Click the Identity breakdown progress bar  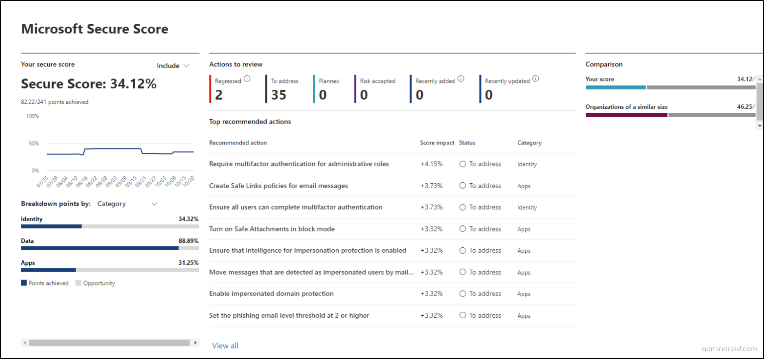[x=109, y=226]
